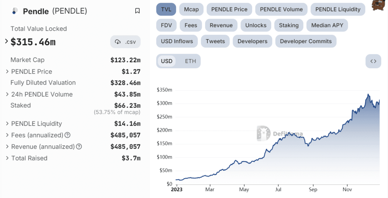
Task: Select the USD denomination tab
Action: tap(167, 61)
